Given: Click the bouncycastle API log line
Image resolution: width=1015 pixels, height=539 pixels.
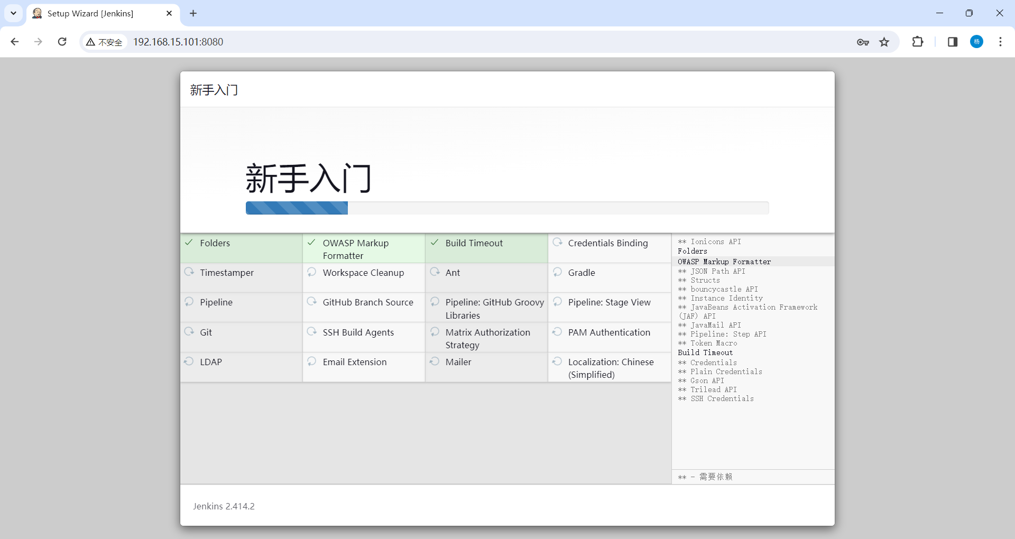Looking at the screenshot, I should pos(718,289).
